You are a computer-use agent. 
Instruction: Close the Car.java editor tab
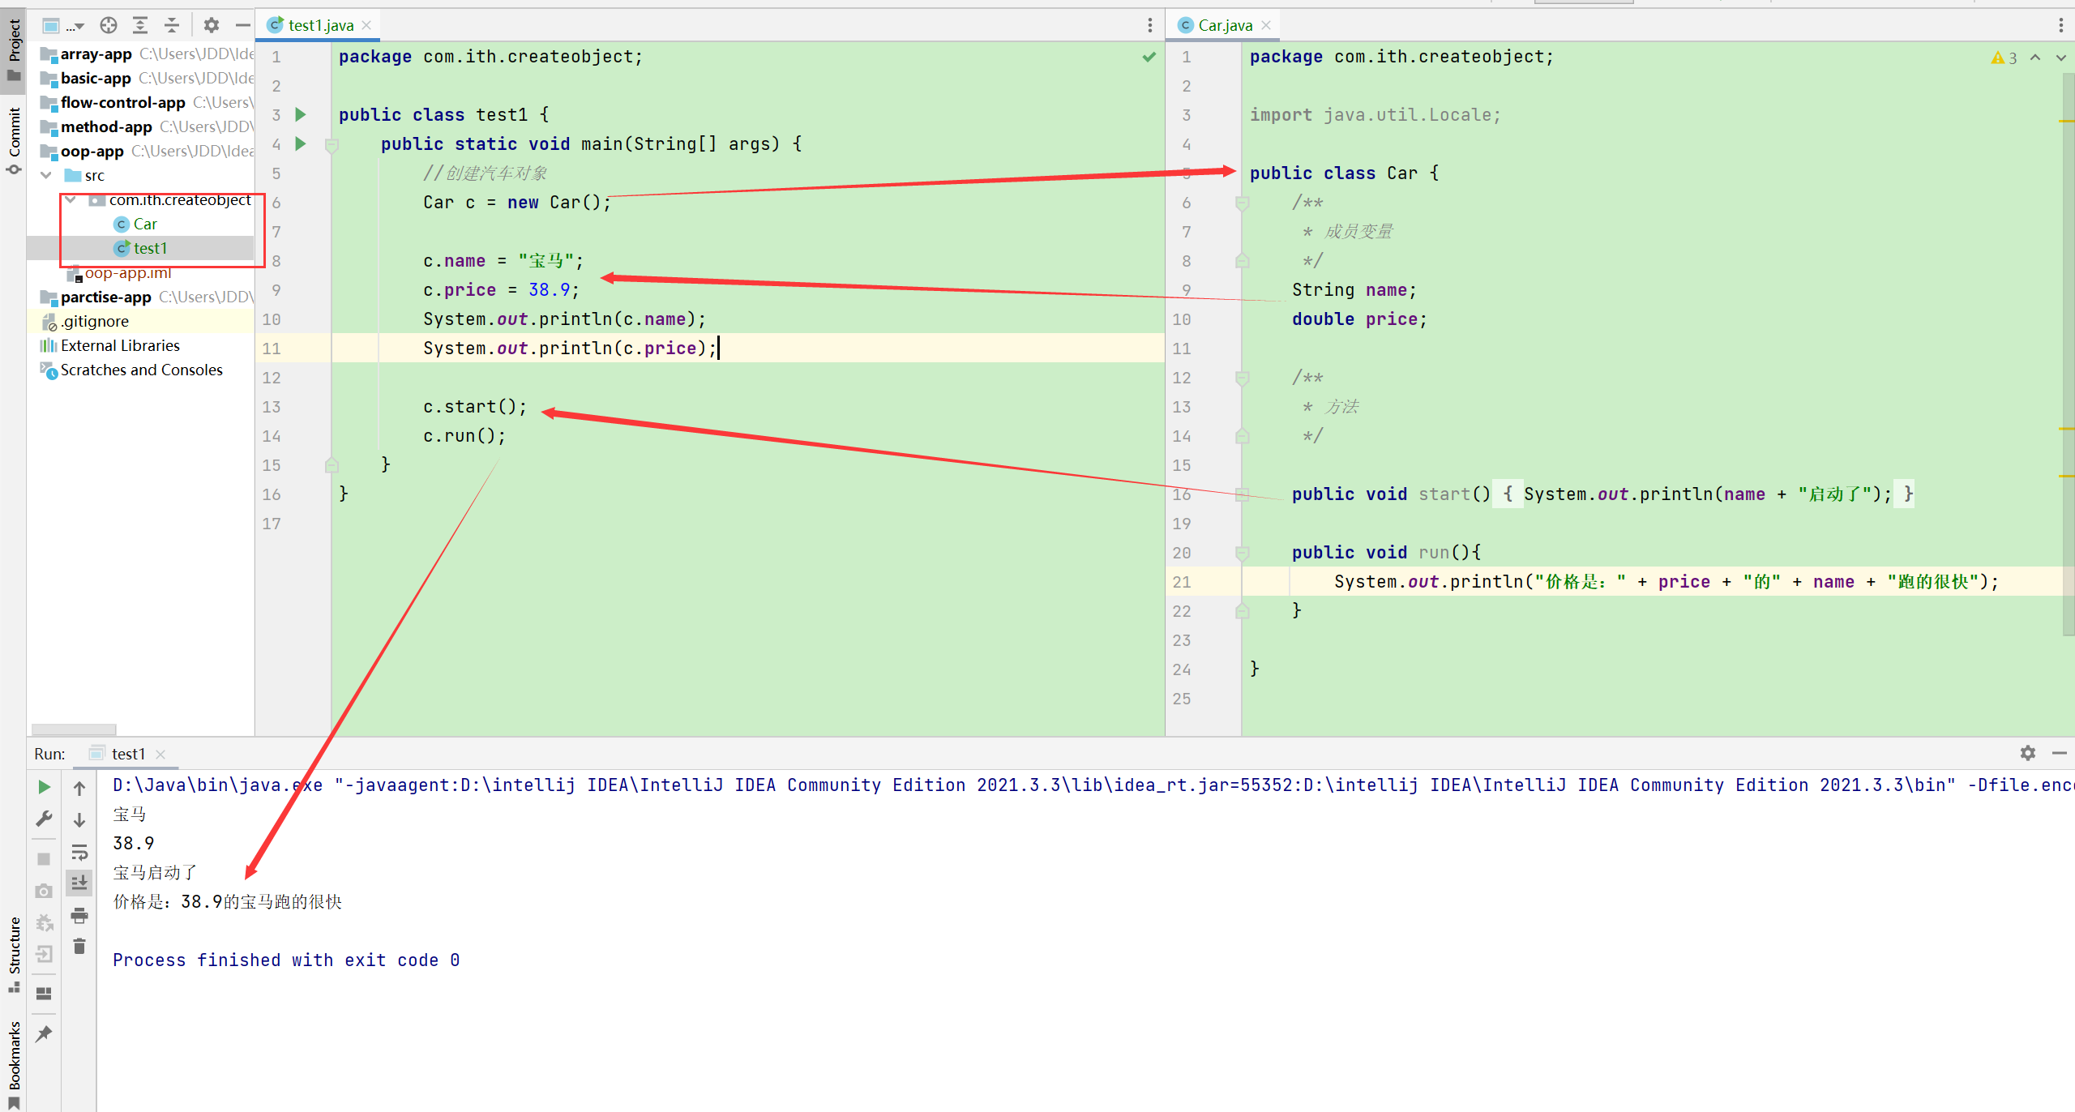point(1265,25)
